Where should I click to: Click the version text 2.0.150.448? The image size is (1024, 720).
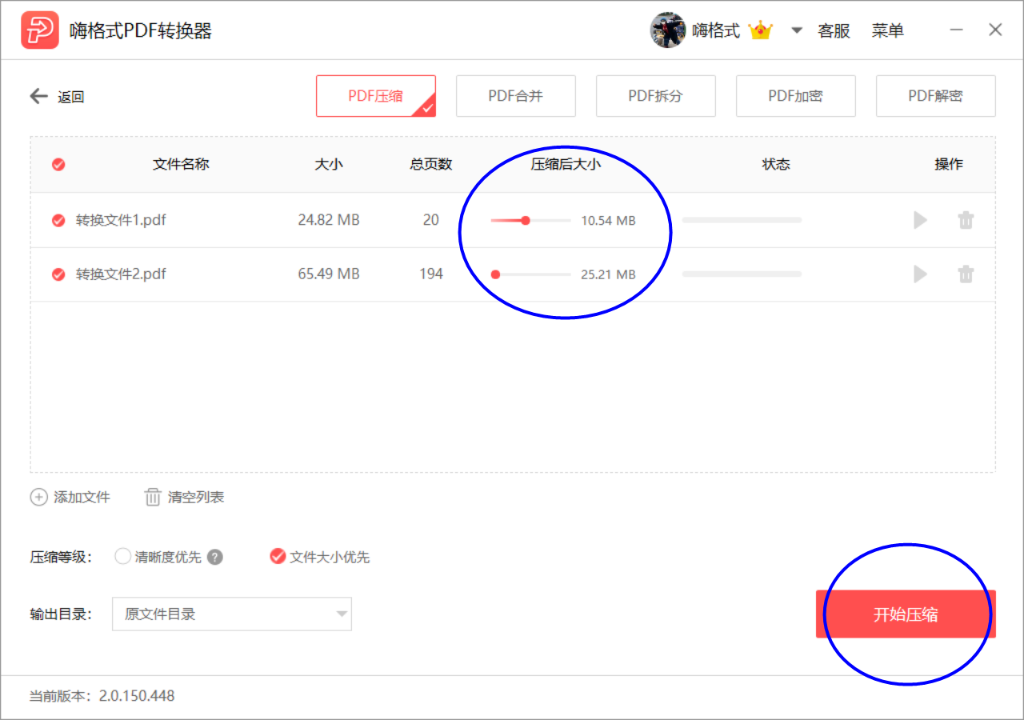137,696
